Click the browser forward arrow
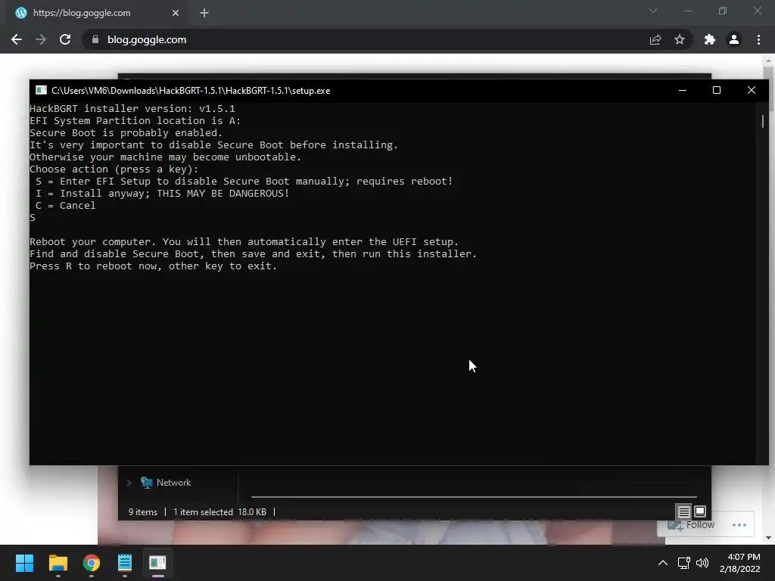The image size is (775, 581). coord(41,39)
